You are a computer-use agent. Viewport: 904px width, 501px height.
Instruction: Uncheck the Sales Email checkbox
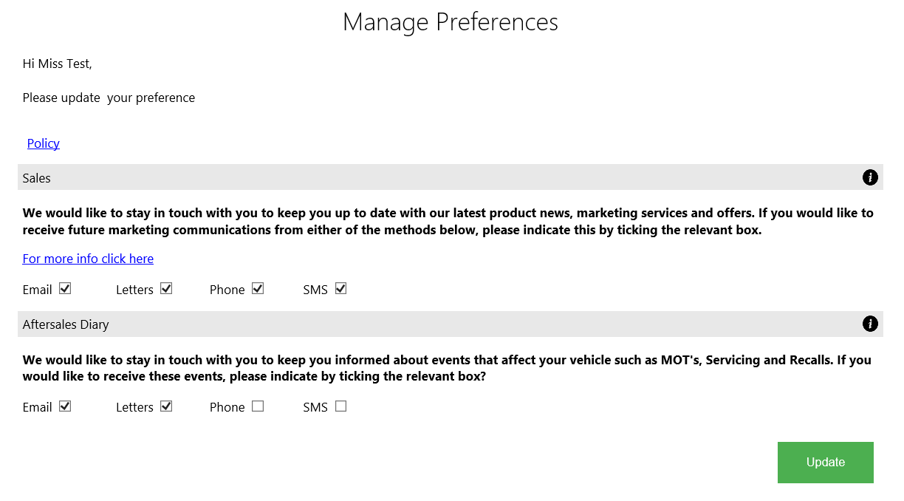[x=65, y=288]
